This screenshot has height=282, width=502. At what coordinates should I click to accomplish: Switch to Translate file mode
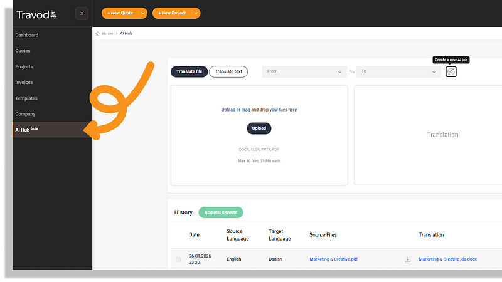coord(189,71)
